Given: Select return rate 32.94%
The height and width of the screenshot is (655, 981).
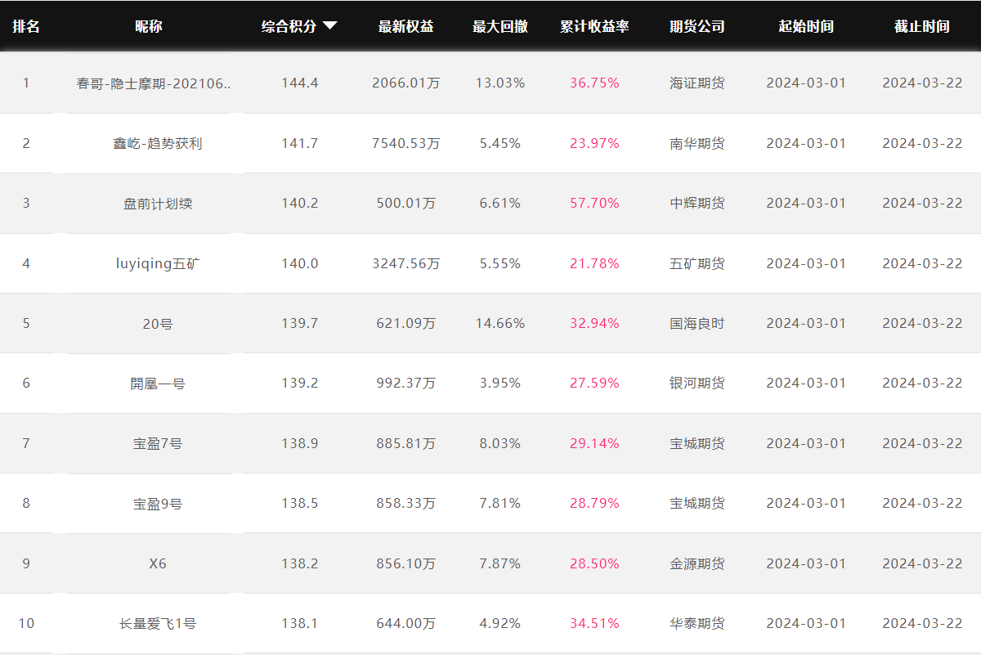Looking at the screenshot, I should (594, 323).
